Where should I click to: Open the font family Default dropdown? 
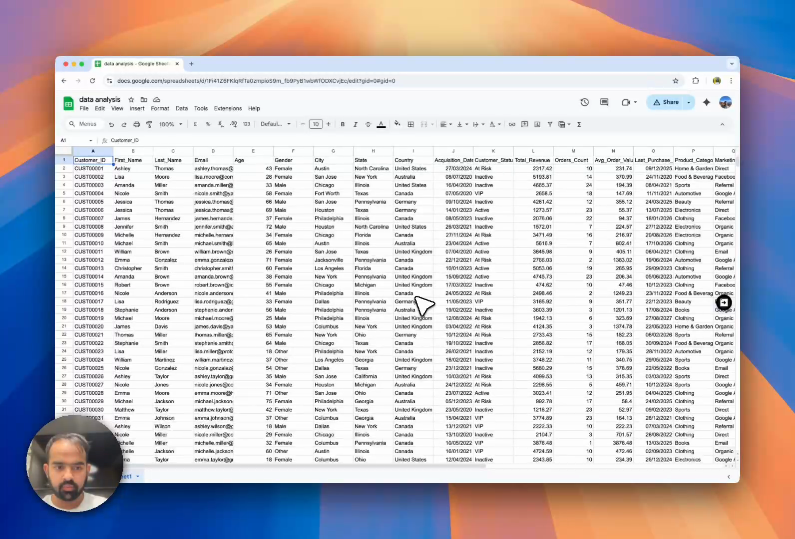tap(275, 124)
